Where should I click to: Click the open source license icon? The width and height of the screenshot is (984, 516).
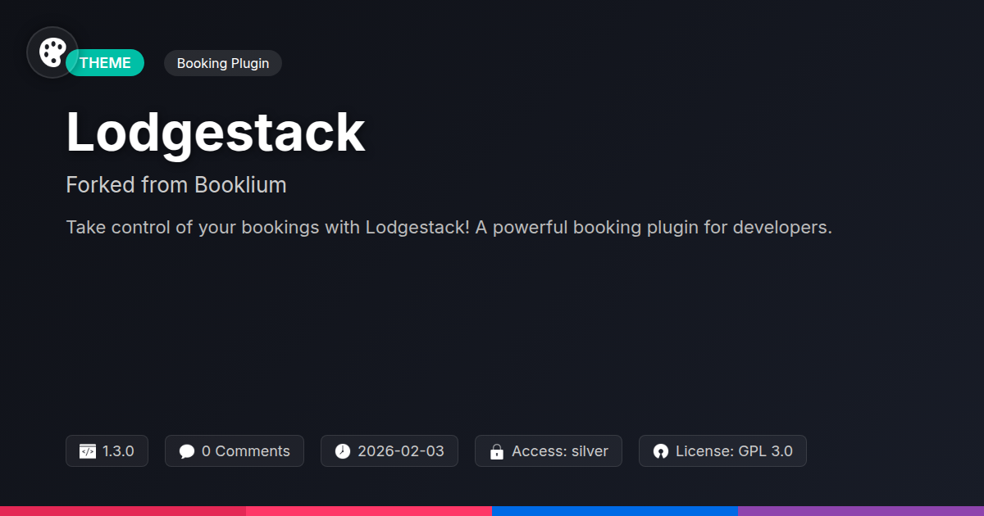coord(661,451)
